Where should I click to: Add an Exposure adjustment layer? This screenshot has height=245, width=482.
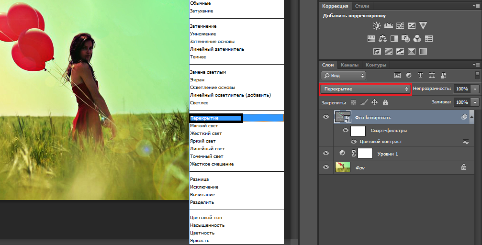click(412, 25)
